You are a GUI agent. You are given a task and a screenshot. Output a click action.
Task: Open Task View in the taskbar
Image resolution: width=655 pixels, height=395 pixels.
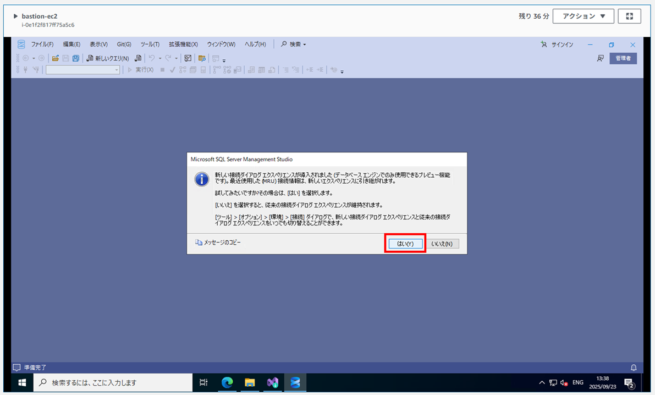(203, 382)
